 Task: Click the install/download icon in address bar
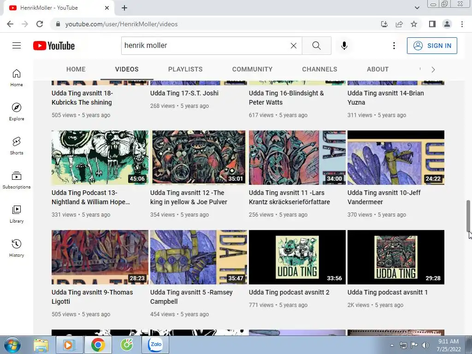384,24
